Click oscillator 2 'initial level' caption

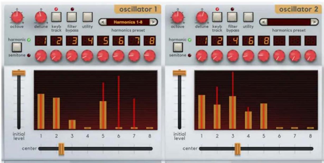pyautogui.click(x=180, y=136)
